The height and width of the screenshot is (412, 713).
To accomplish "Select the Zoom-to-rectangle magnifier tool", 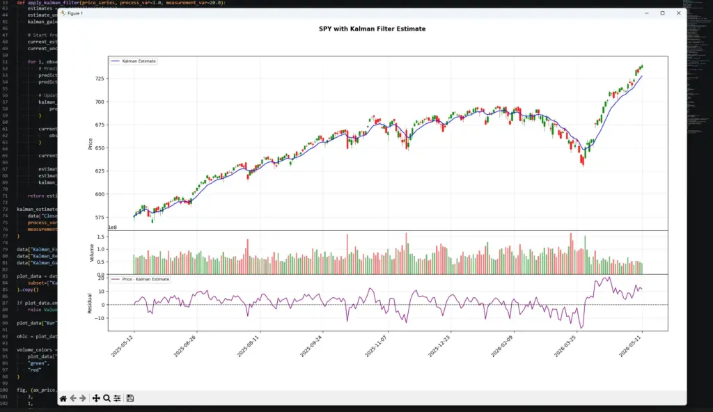I will (107, 398).
